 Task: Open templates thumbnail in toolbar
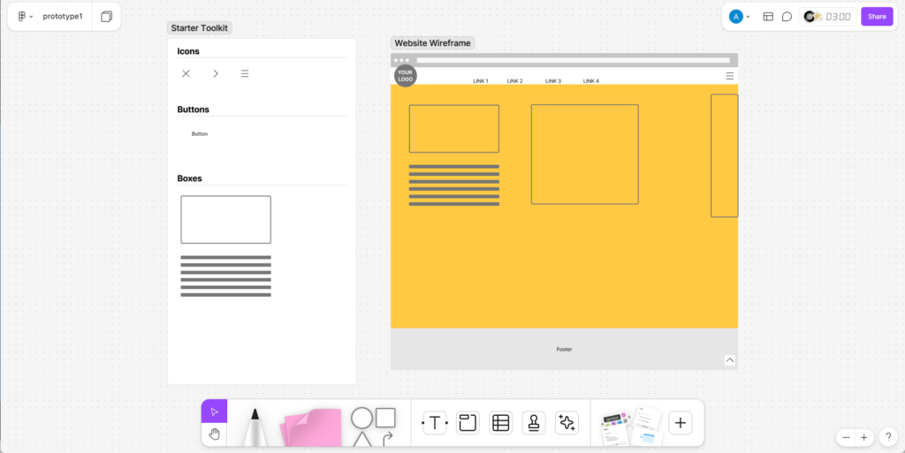631,425
